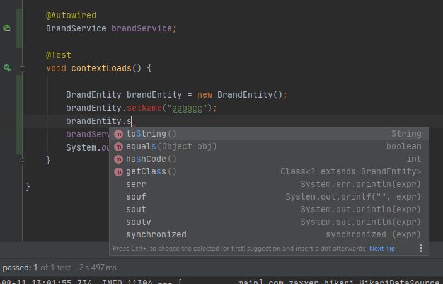Click the BrandService type name
The image size is (443, 284).
pos(76,28)
